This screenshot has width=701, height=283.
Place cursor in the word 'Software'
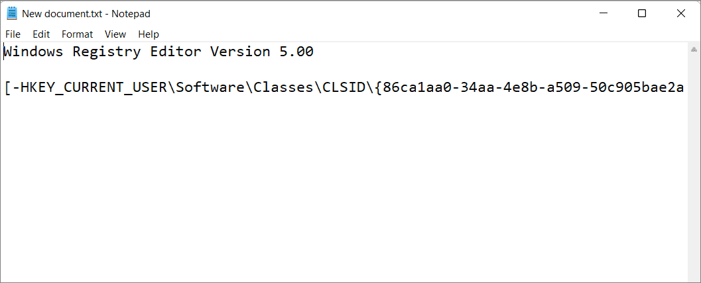coord(210,88)
